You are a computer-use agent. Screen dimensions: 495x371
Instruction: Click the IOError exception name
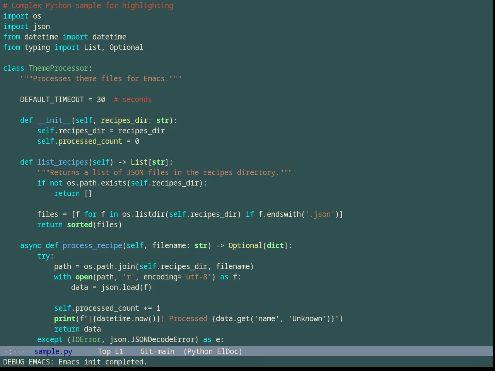(86, 339)
